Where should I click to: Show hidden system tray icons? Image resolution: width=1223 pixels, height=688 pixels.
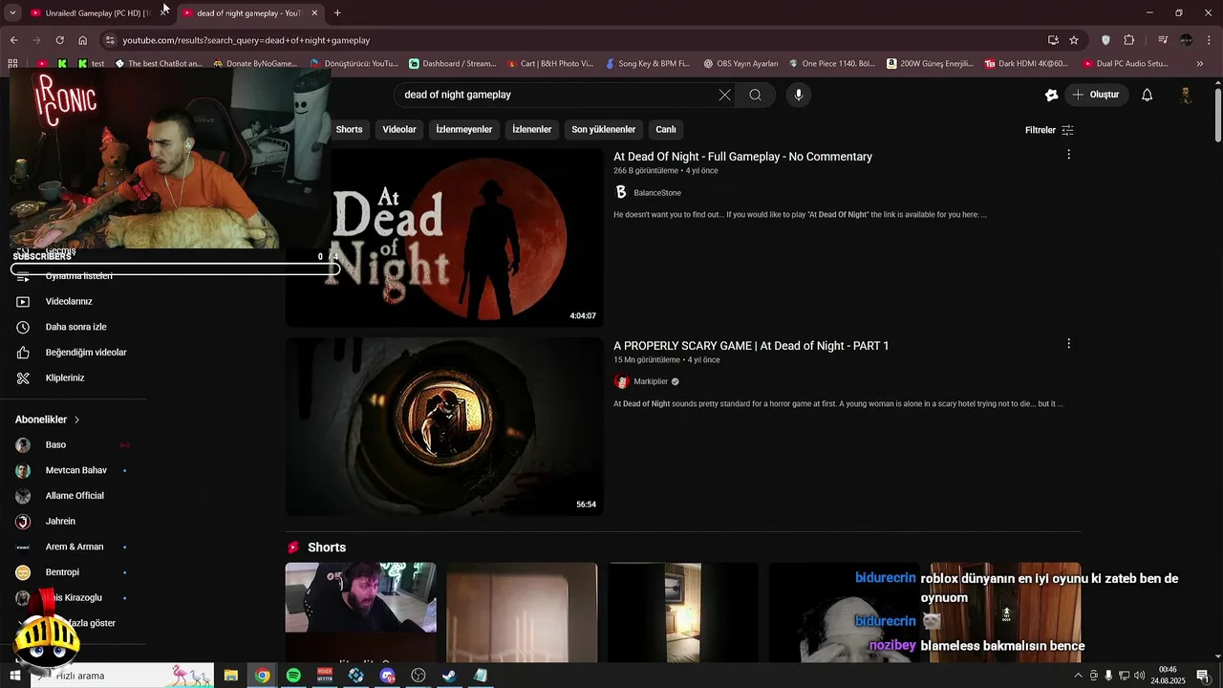[1079, 676]
